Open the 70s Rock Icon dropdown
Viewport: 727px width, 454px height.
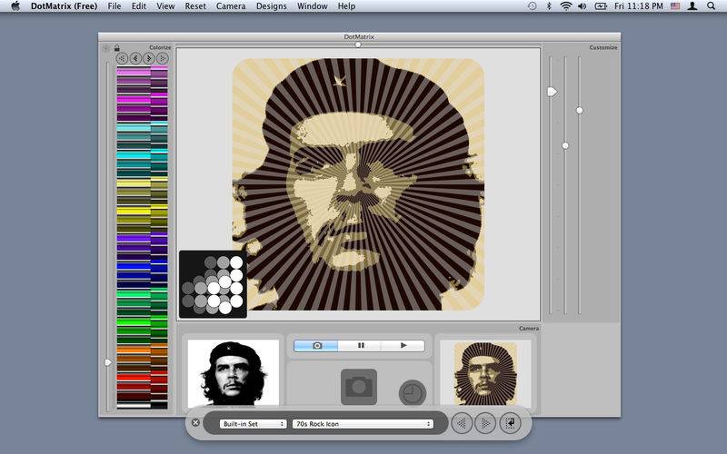point(363,424)
